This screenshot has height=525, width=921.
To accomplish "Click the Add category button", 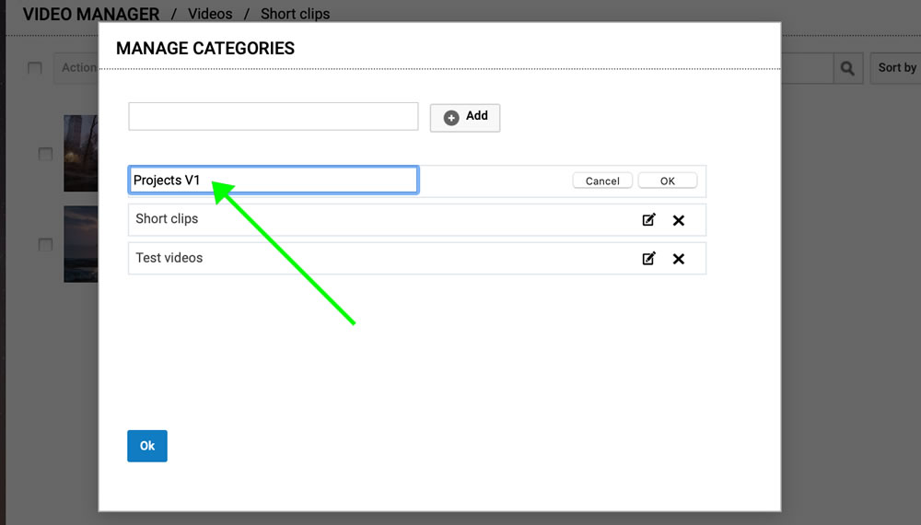I will coord(465,117).
